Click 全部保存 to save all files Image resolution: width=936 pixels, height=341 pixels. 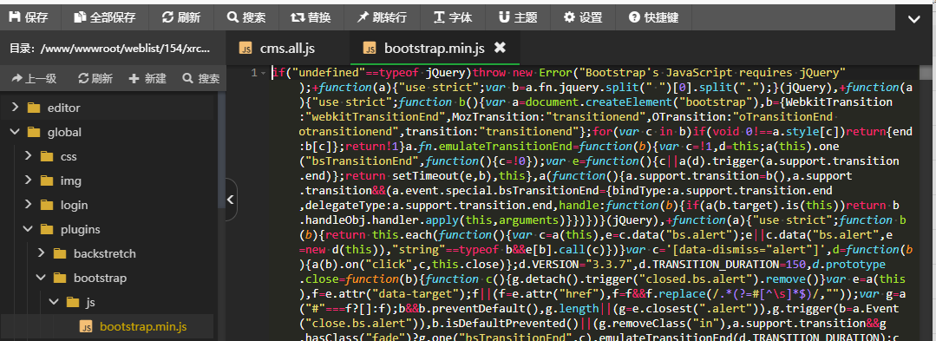tap(105, 18)
